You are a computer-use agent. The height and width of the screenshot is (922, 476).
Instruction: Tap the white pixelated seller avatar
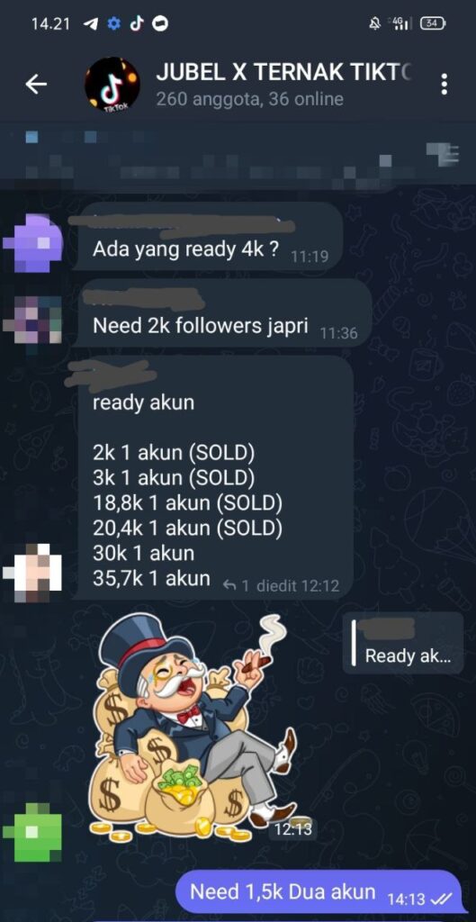click(32, 574)
